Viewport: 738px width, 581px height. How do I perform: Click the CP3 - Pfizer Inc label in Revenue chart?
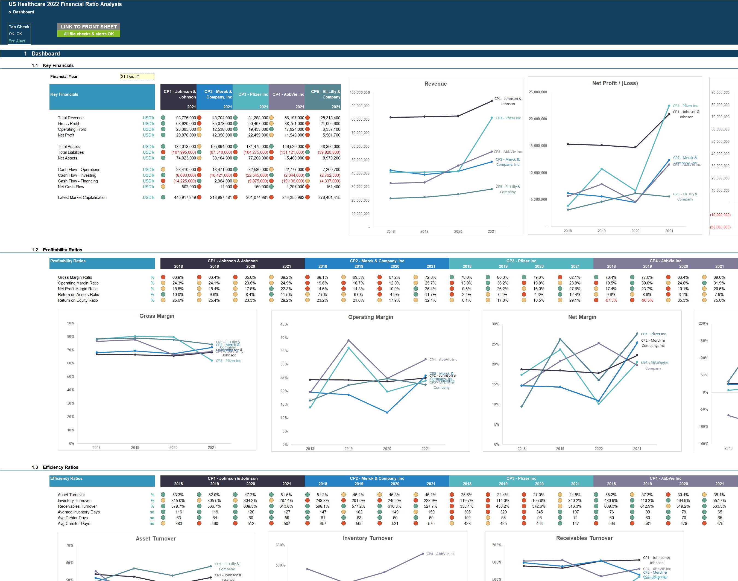pos(508,118)
